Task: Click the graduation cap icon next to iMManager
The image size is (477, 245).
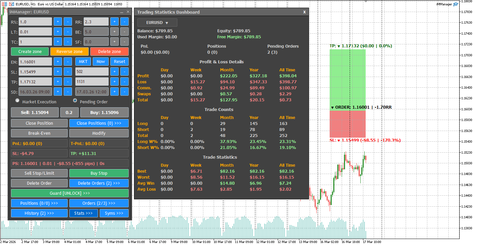Action: (456, 4)
